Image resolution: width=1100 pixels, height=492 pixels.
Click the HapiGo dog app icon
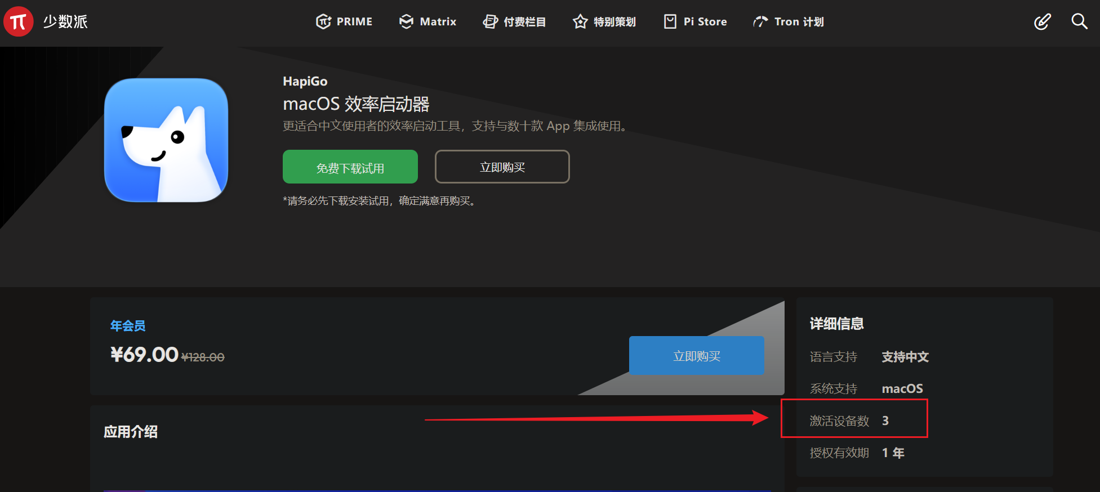point(166,140)
